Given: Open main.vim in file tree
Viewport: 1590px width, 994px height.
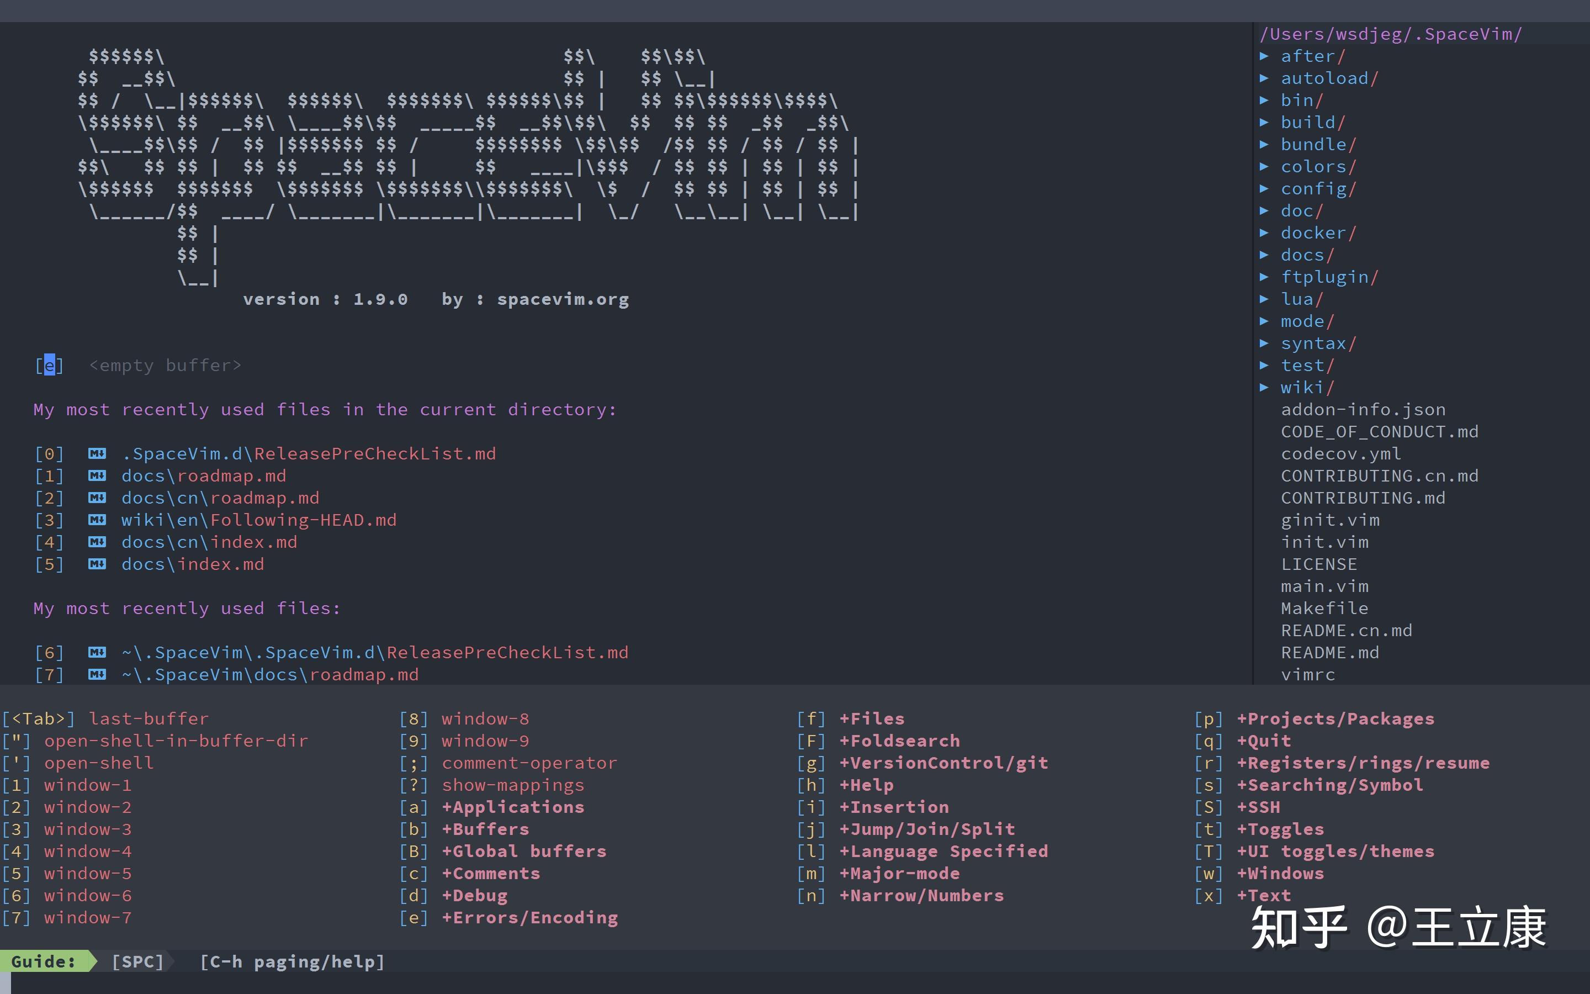Looking at the screenshot, I should [x=1324, y=586].
